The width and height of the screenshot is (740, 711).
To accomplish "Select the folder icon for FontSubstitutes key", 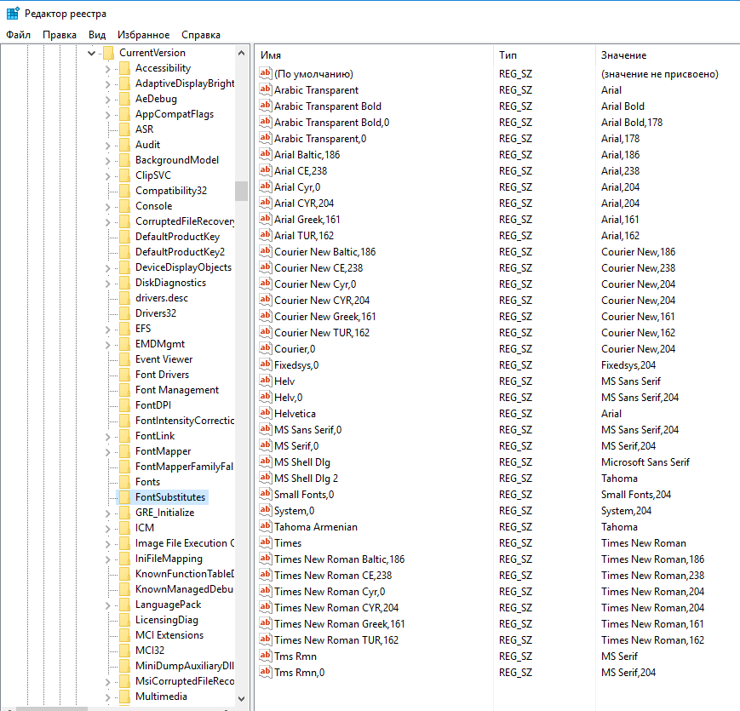I will 123,497.
